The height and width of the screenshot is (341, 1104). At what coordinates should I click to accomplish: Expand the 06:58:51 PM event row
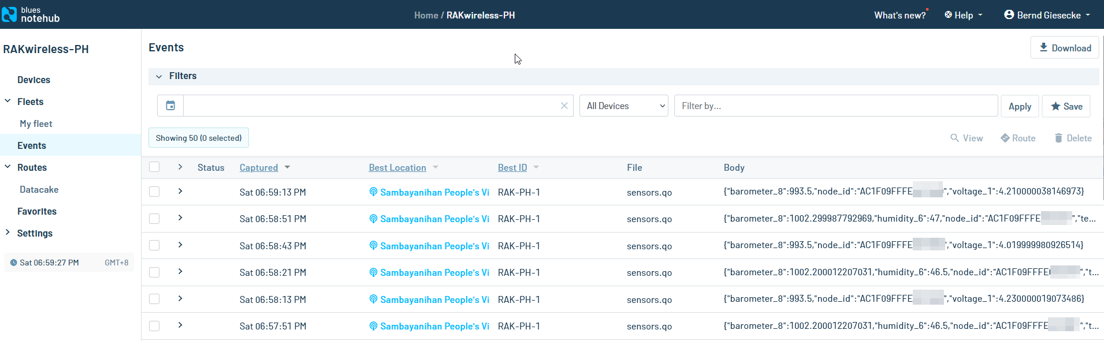click(x=180, y=218)
